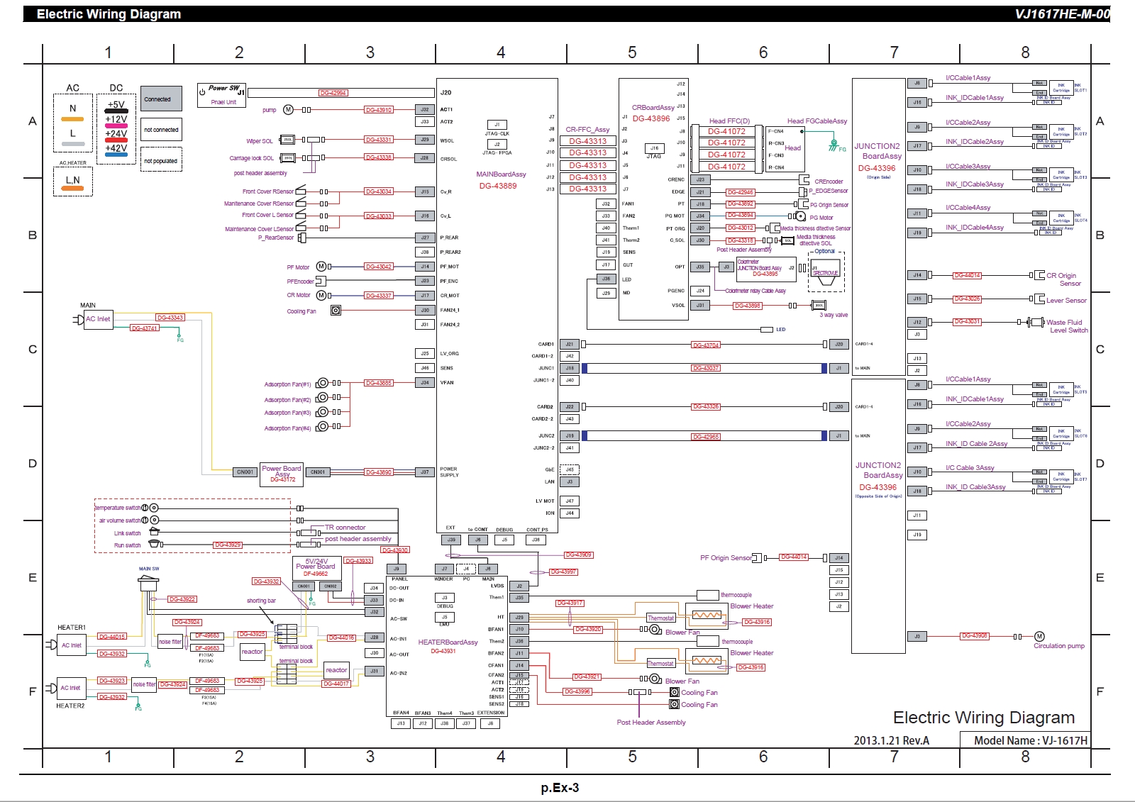Click the pump motor symbol
The image size is (1135, 802).
pyautogui.click(x=288, y=110)
